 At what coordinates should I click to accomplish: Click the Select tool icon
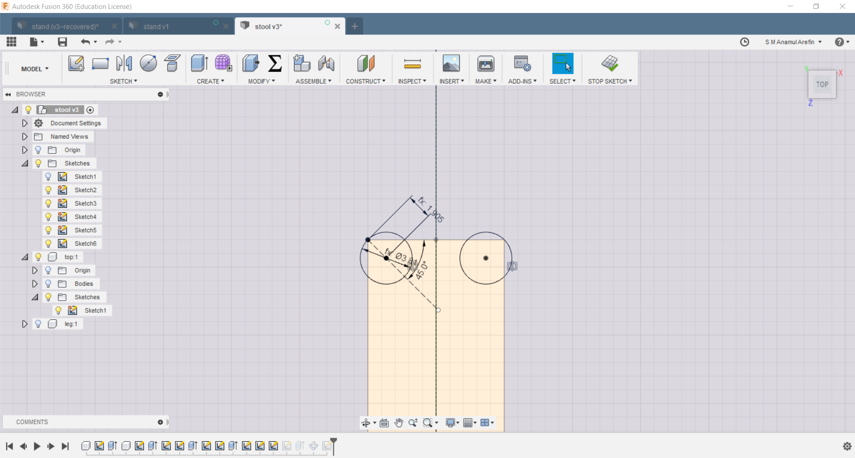pos(562,63)
